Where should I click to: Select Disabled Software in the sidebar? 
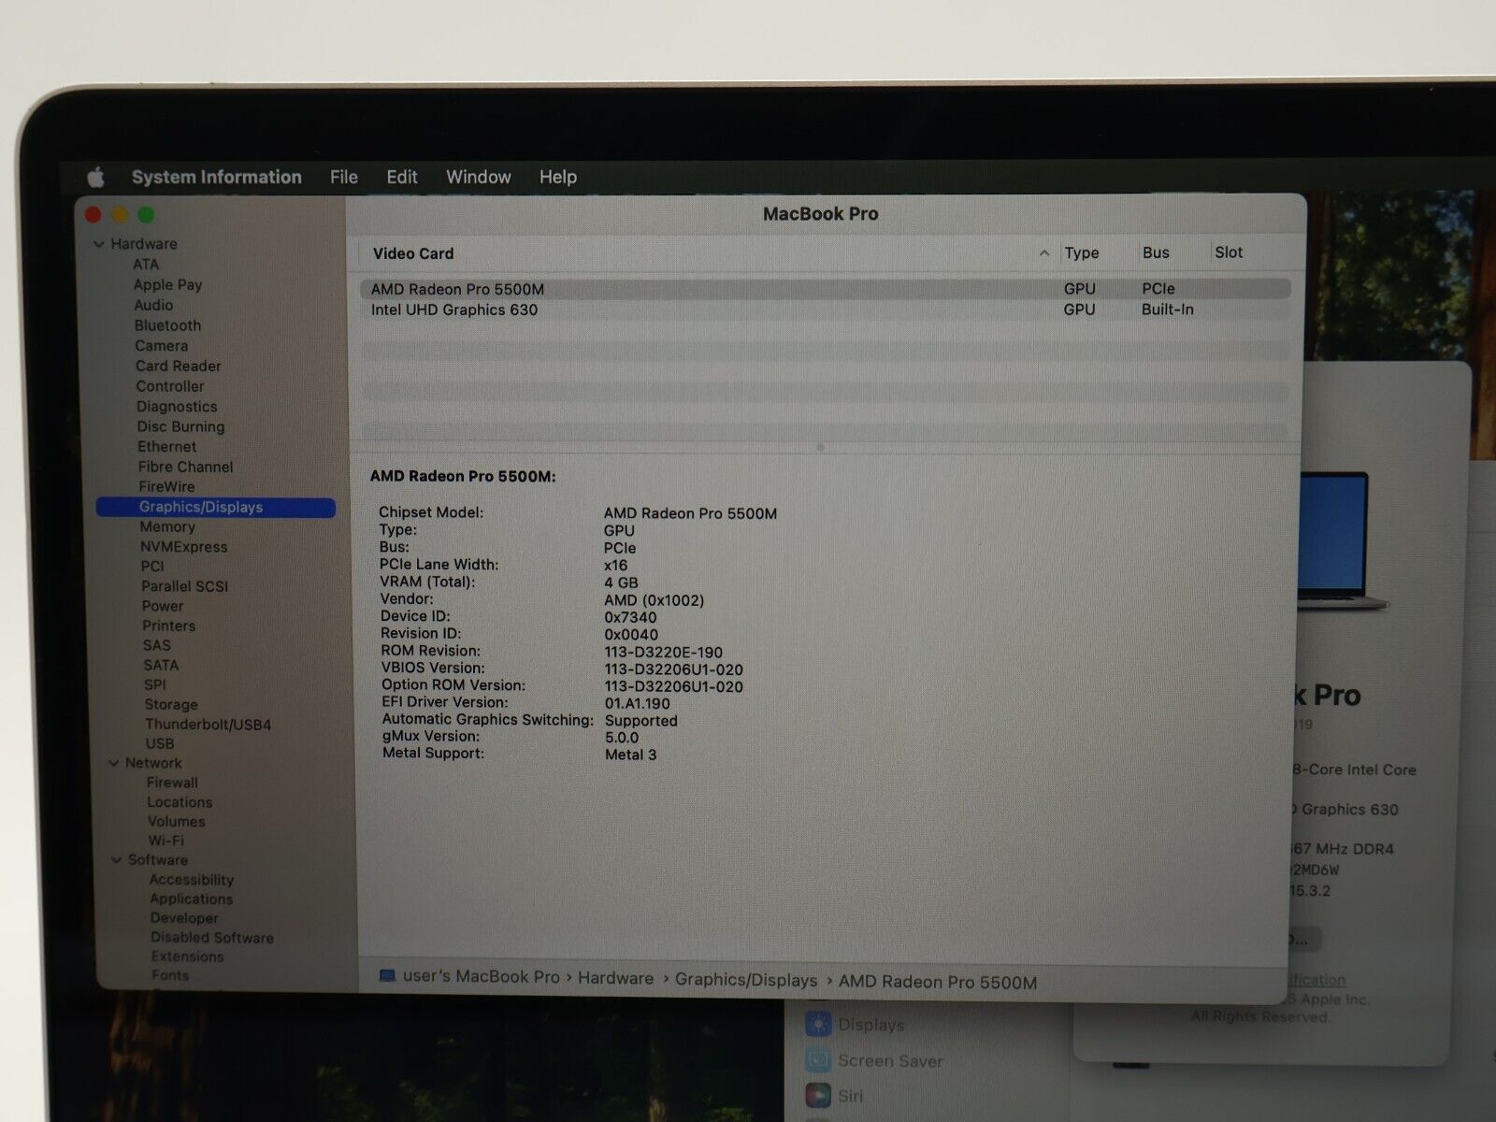pyautogui.click(x=212, y=938)
